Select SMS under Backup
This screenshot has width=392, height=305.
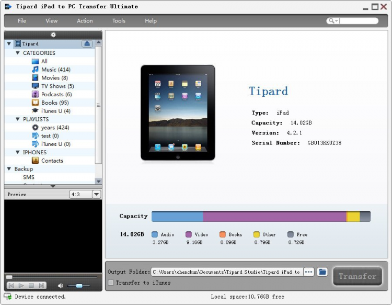coord(29,177)
